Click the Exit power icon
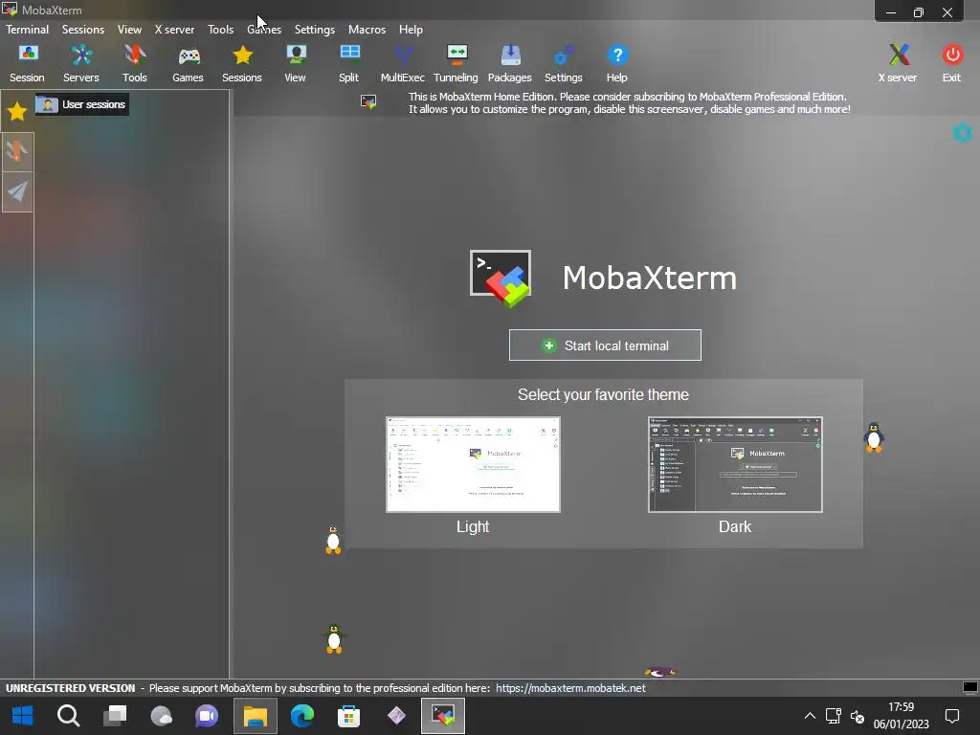The height and width of the screenshot is (735, 980). [952, 64]
